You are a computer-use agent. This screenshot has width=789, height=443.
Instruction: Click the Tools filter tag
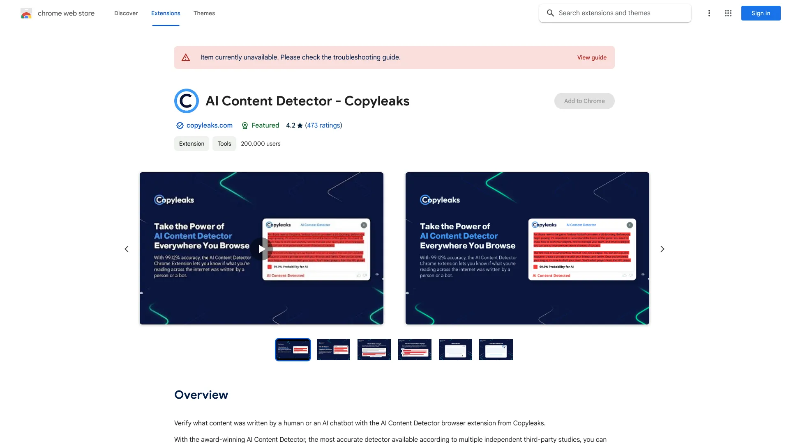tap(224, 143)
